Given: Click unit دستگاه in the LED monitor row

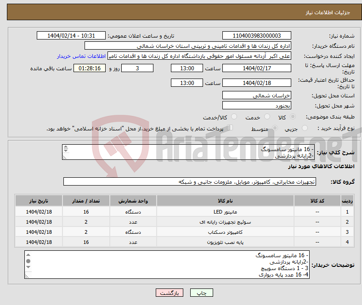Looking at the screenshot, I should (133, 212).
